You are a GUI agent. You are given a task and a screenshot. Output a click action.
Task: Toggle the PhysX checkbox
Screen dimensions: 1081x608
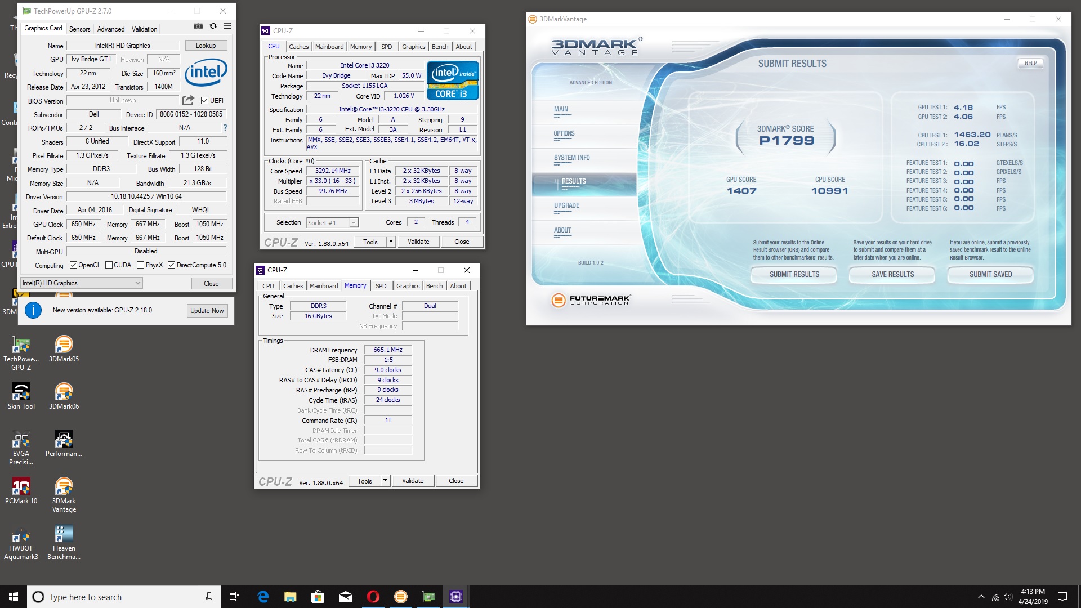(x=140, y=265)
